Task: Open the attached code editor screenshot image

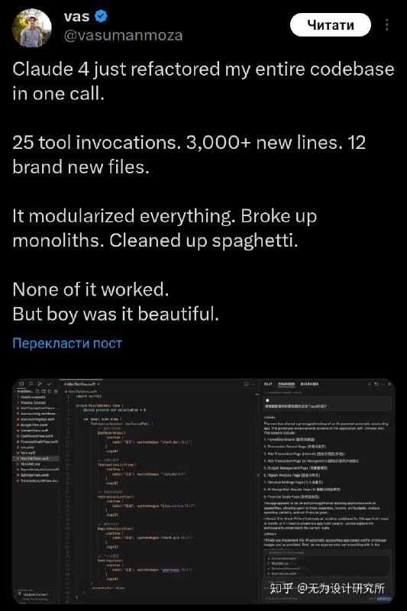Action: [x=203, y=491]
